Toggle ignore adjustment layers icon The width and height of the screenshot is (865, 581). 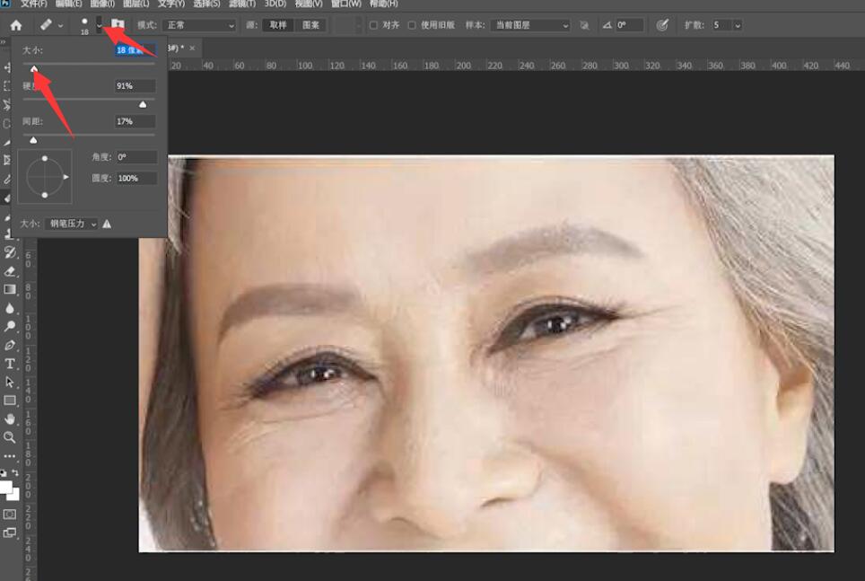(584, 25)
